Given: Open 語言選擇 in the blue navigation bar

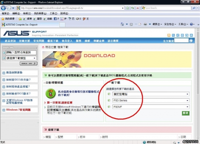Looking at the screenshot, I should coord(113,41).
